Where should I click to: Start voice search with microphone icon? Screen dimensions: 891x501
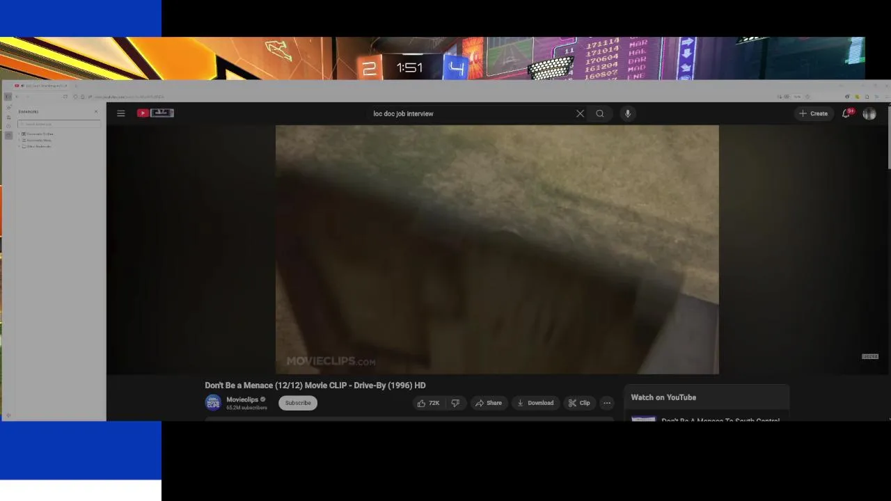(x=627, y=113)
